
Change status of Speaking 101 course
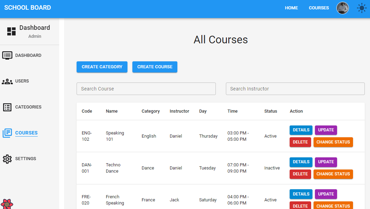pos(333,142)
